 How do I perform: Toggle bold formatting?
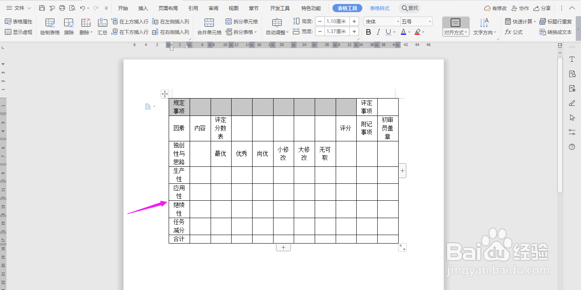(x=368, y=32)
